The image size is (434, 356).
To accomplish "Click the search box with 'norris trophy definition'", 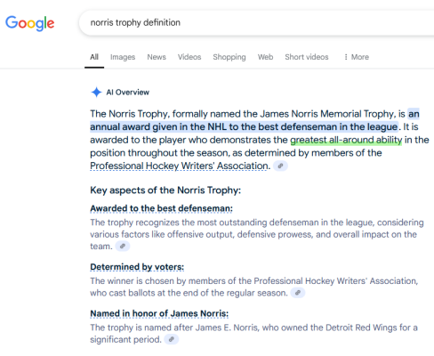I will [x=257, y=23].
